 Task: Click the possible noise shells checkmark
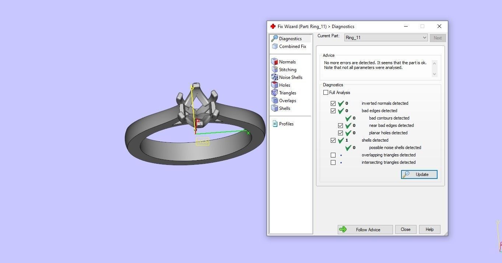(348, 148)
